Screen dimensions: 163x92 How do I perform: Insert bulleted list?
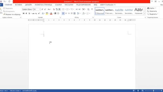(x=63, y=9)
